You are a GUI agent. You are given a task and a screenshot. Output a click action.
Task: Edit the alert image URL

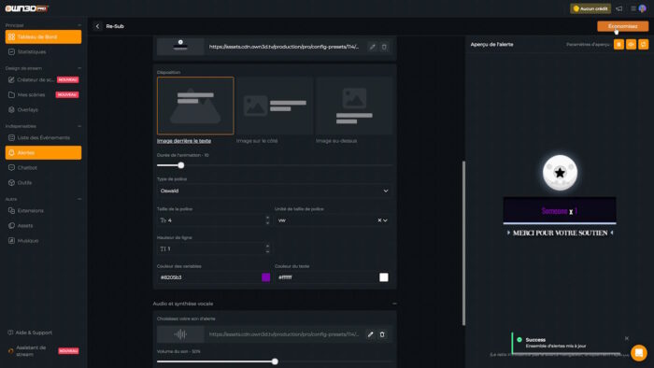pyautogui.click(x=372, y=47)
